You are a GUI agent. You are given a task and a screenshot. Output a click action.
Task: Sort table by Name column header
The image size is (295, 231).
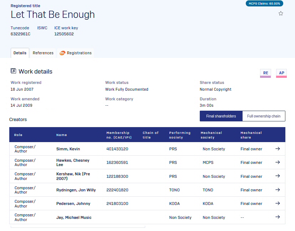click(x=61, y=135)
